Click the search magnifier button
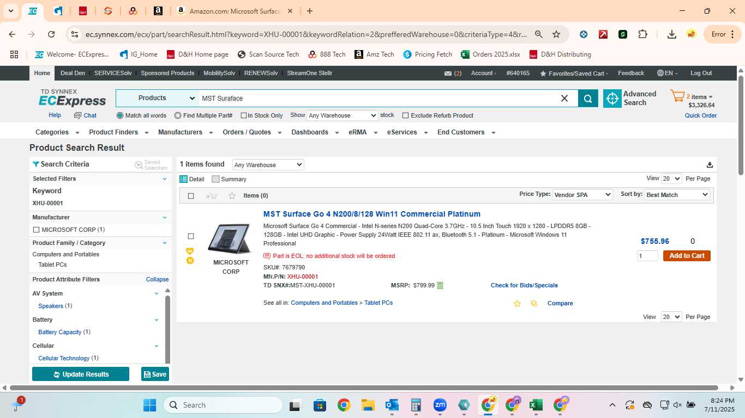The height and width of the screenshot is (418, 745). click(588, 99)
